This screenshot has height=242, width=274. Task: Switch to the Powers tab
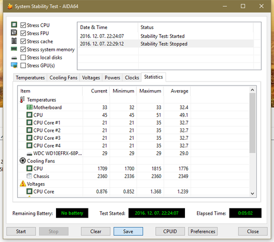coord(112,78)
